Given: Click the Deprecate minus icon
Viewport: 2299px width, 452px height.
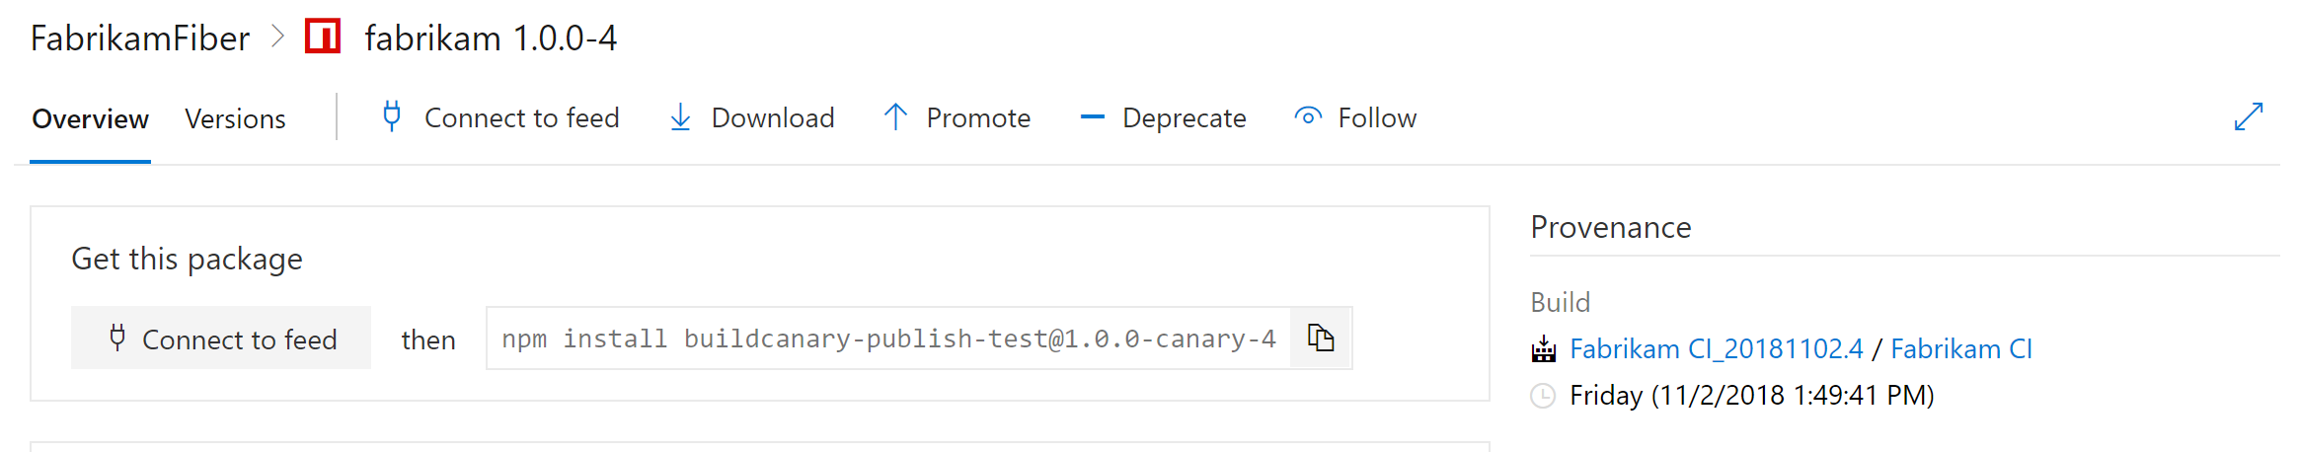Looking at the screenshot, I should (1092, 117).
